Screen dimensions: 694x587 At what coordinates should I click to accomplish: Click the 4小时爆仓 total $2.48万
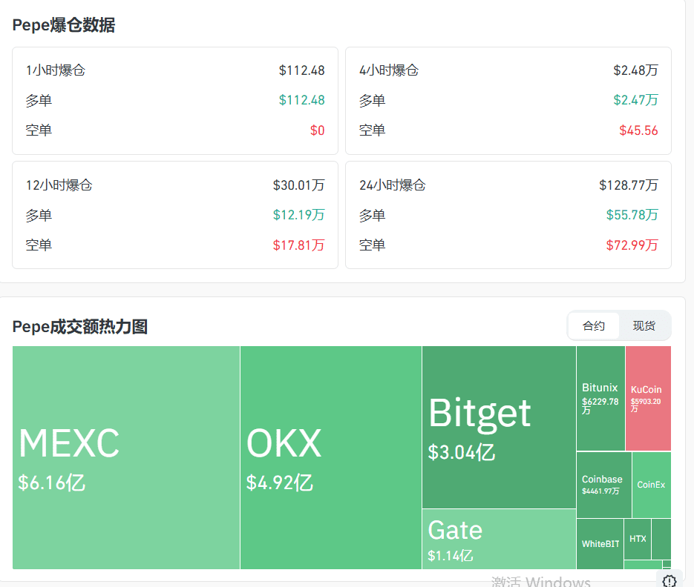pyautogui.click(x=635, y=70)
